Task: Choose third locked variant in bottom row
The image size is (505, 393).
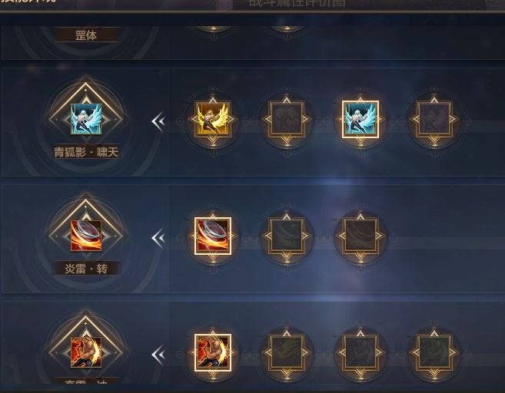Action: pos(360,353)
